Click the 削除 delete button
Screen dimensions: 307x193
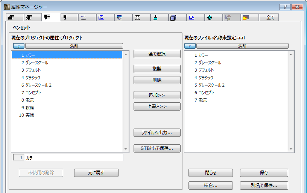pyautogui.click(x=157, y=80)
